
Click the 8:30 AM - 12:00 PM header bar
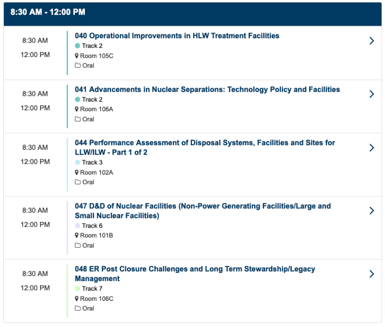(x=192, y=13)
